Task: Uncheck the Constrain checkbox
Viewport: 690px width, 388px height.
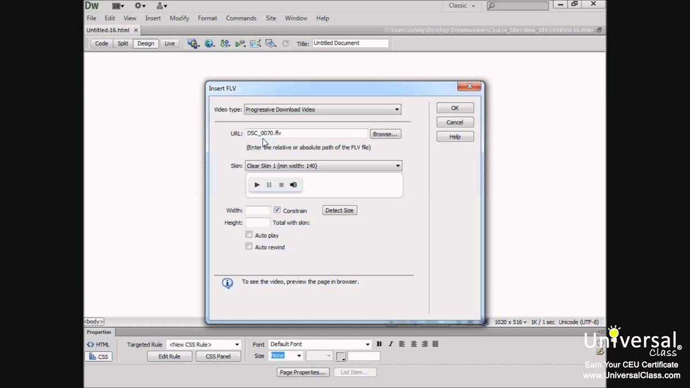Action: [x=277, y=210]
